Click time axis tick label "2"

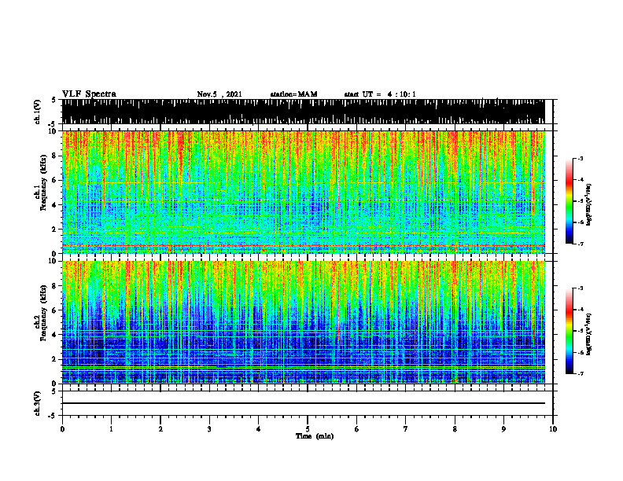[160, 429]
